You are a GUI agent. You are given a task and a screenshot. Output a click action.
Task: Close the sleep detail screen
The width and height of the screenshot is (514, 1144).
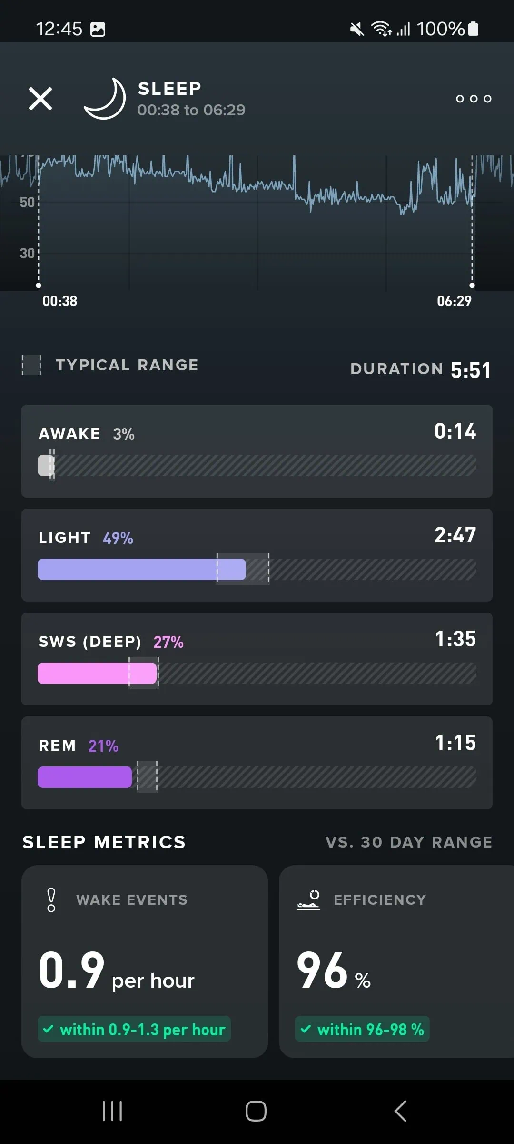(40, 99)
